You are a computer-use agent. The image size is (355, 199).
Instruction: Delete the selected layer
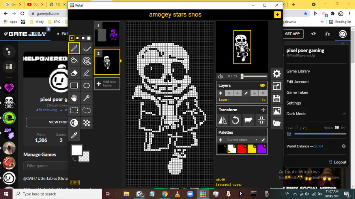(x=263, y=93)
